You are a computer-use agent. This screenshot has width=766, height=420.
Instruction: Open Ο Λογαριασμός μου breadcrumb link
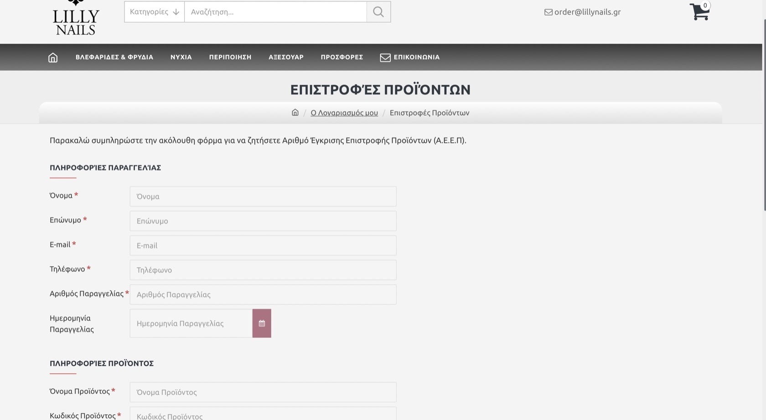(344, 113)
